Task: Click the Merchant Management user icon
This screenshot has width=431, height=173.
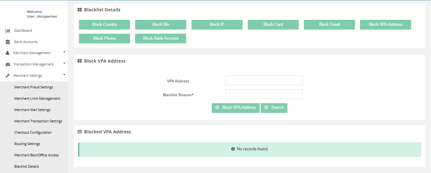Action: 8,53
